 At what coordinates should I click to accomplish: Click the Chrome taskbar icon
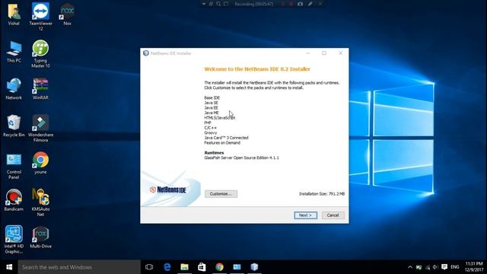tap(220, 267)
